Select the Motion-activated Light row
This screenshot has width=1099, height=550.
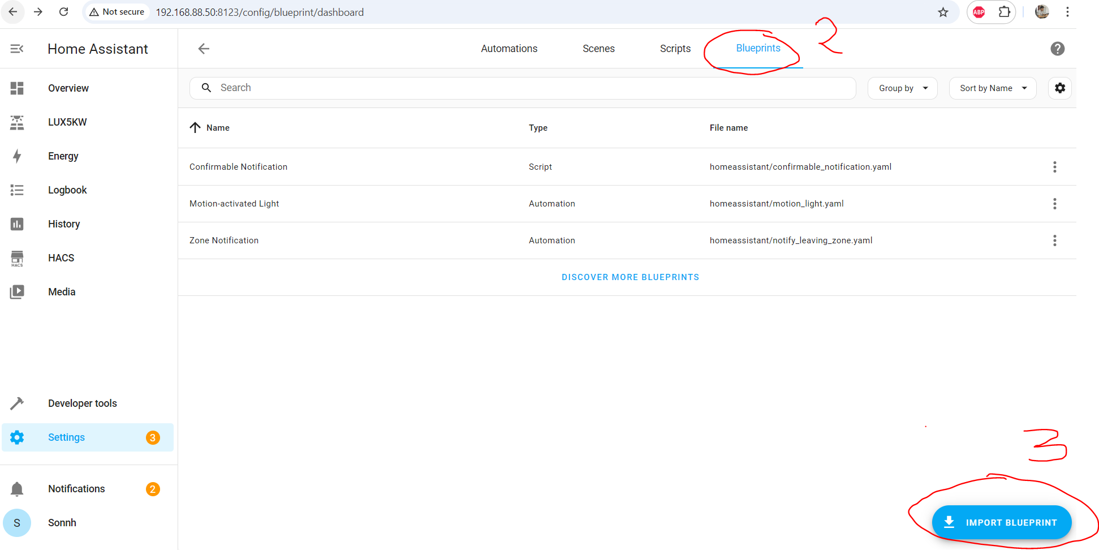pos(627,204)
